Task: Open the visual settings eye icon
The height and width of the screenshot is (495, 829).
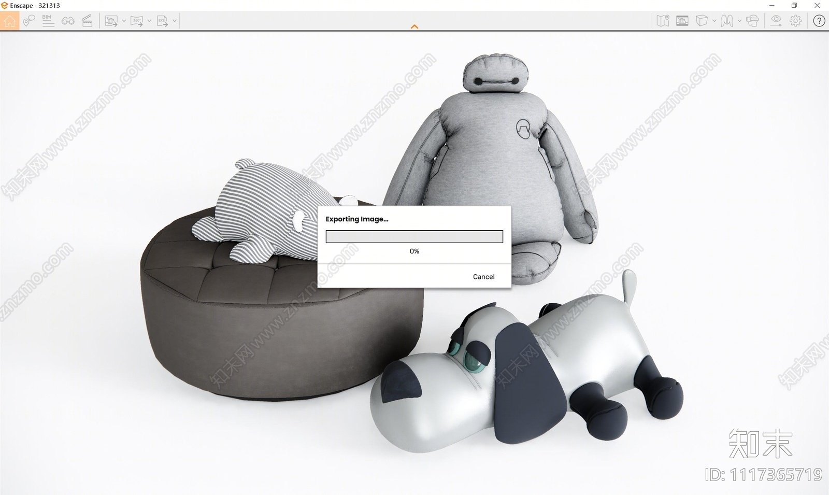Action: click(x=776, y=21)
